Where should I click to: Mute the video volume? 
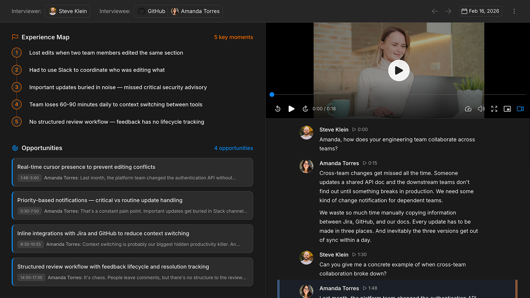(481, 109)
